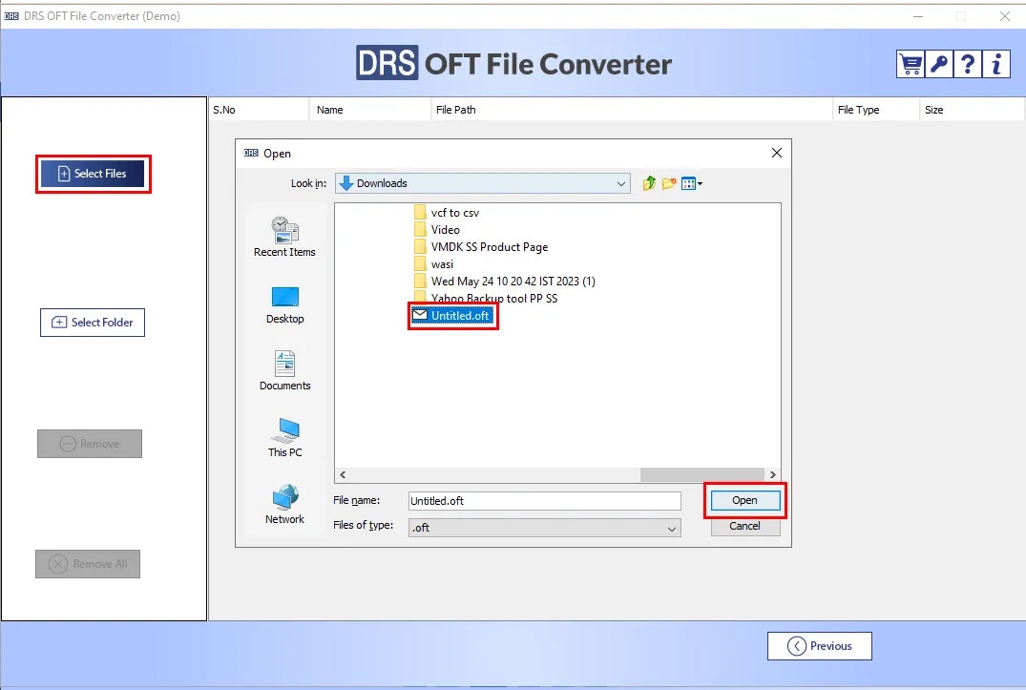Click scroll left arrow in file list
The height and width of the screenshot is (690, 1026).
click(x=343, y=475)
